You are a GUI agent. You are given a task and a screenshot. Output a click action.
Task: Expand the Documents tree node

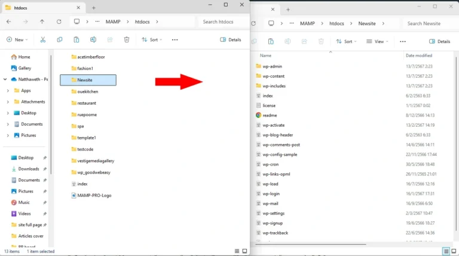click(x=8, y=124)
